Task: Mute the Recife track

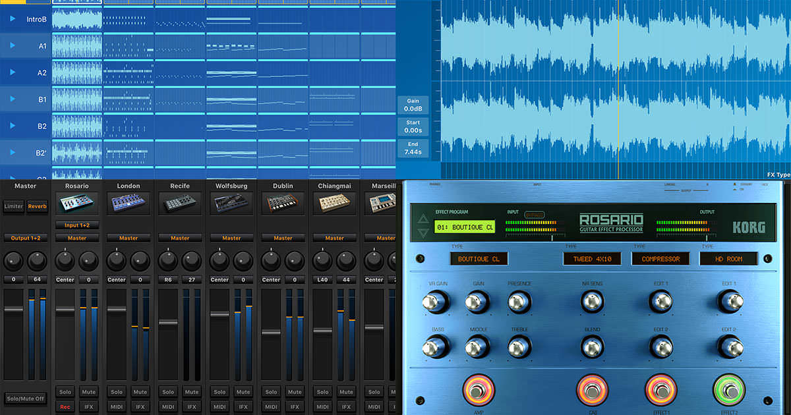Action: (191, 392)
